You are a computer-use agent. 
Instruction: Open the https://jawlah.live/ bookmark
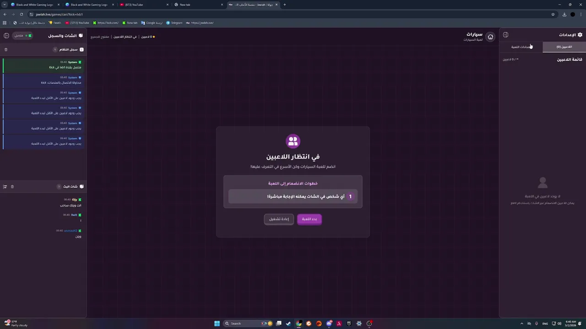point(200,23)
